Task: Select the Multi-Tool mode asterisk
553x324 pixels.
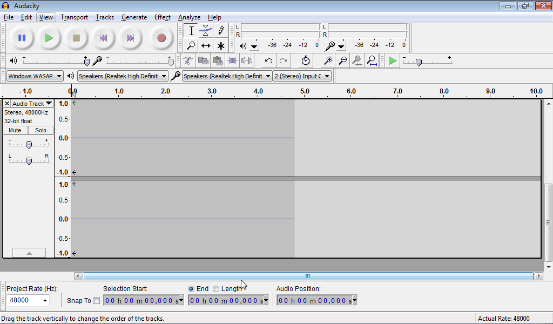Action: point(221,45)
